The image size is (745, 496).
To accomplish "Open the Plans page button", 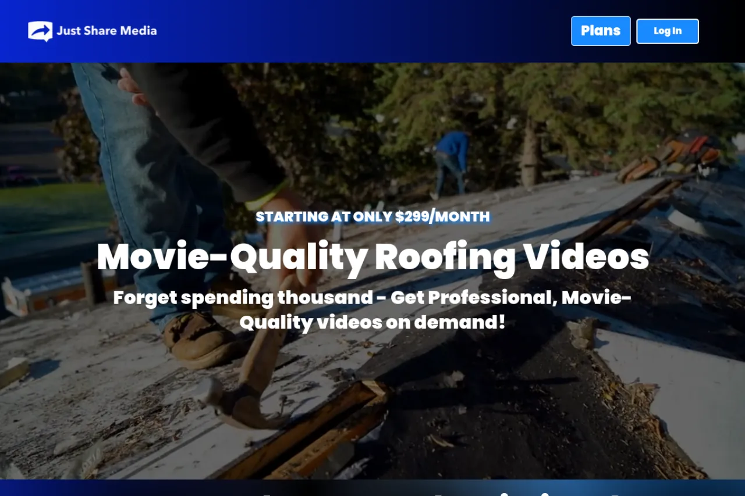I will [x=601, y=31].
